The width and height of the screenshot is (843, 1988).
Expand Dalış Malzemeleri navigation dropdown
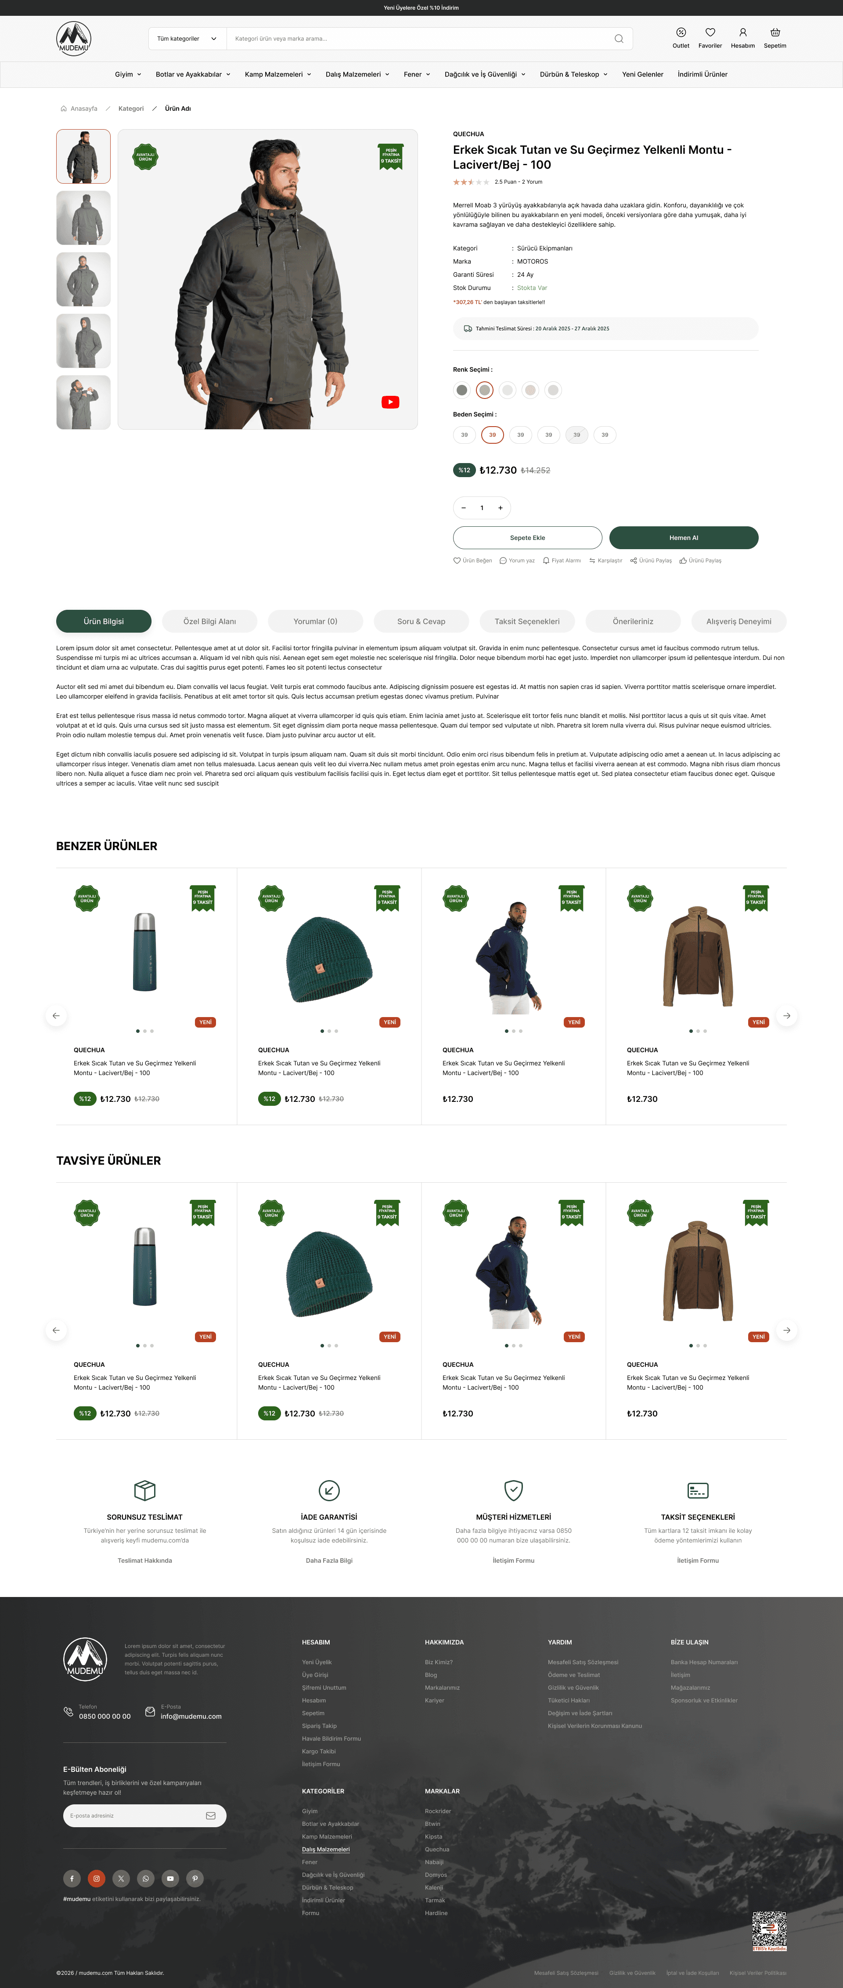pos(357,75)
